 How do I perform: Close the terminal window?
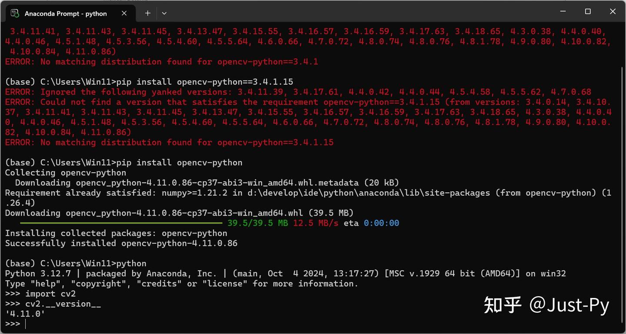(613, 12)
